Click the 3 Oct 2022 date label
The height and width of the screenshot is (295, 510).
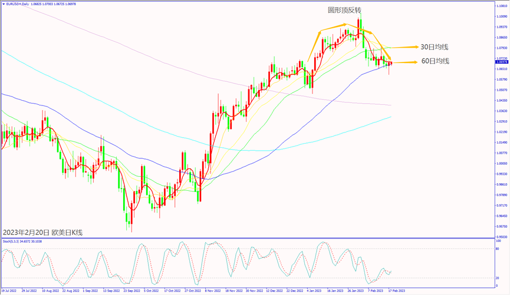point(151,291)
